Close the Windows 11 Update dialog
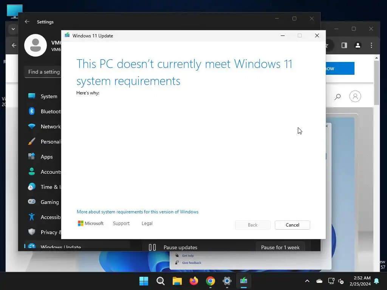The image size is (387, 290). pos(317,35)
